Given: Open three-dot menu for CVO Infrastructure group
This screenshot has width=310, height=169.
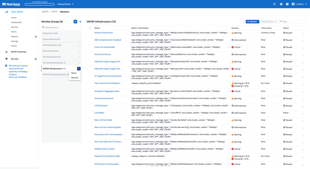Looking at the screenshot, I should pos(79,45).
